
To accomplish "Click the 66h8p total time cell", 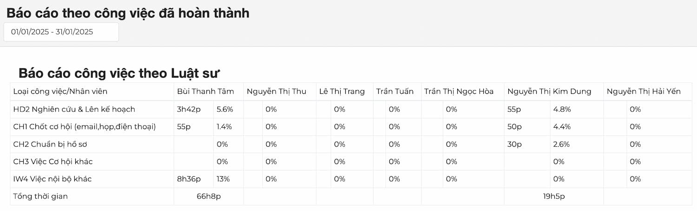I will click(209, 197).
